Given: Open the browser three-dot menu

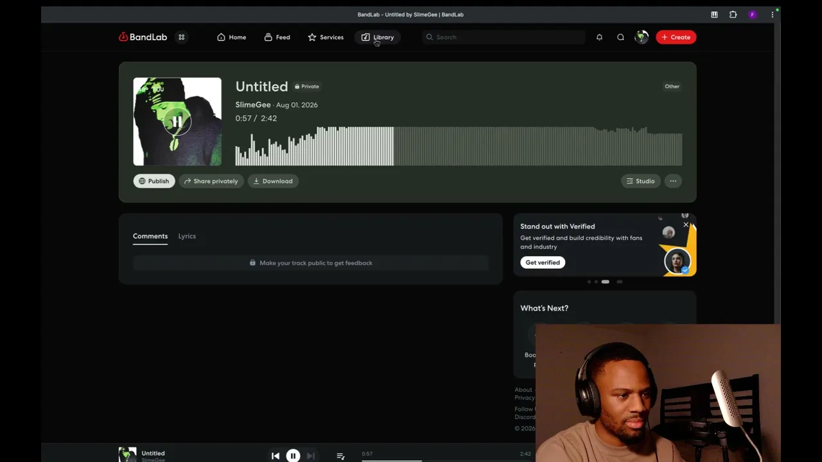Looking at the screenshot, I should click(772, 14).
